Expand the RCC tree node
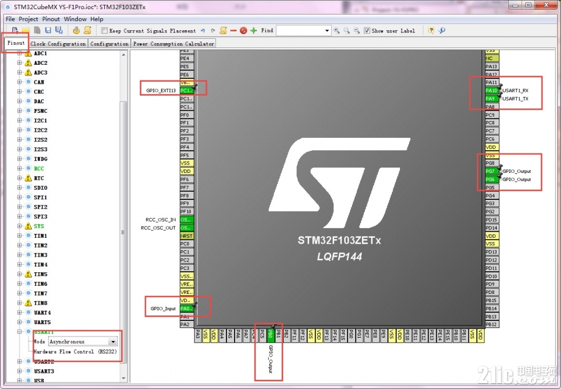561x389 pixels. [19, 169]
